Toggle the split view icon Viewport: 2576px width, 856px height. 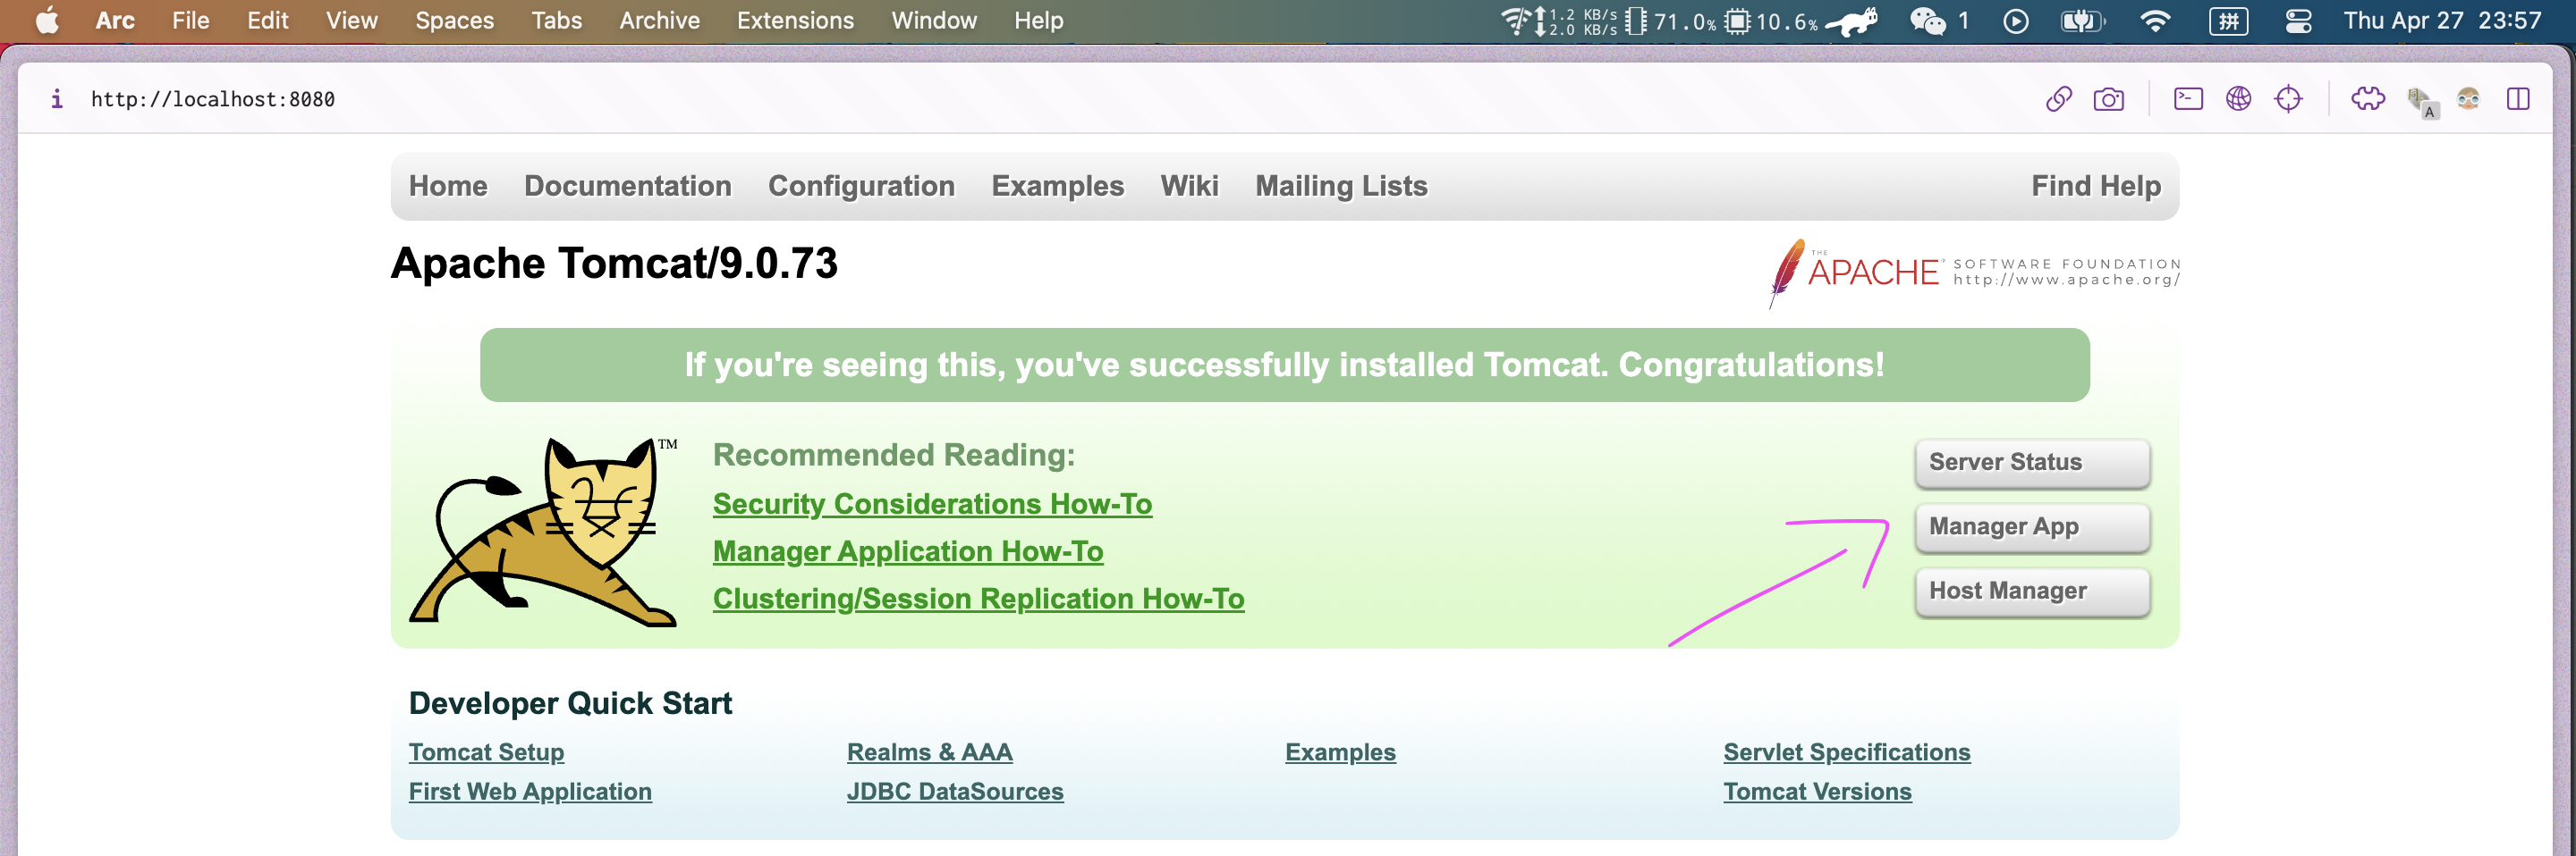(2518, 98)
